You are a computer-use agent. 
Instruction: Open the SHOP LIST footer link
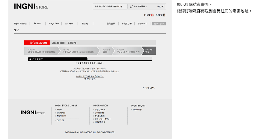[137, 110]
